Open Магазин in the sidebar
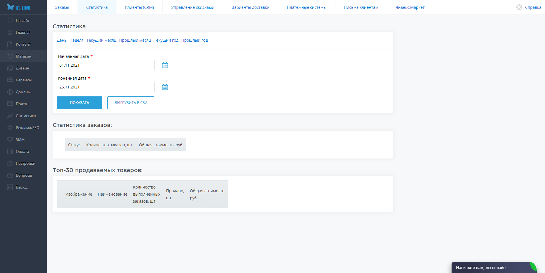 coord(23,56)
